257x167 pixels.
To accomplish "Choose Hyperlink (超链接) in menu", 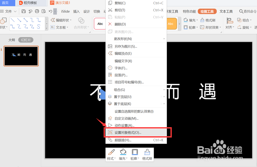I will (136, 140).
